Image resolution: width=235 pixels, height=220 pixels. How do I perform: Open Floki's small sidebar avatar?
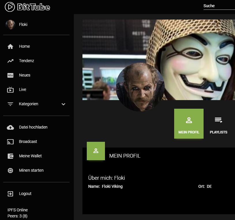[10, 25]
